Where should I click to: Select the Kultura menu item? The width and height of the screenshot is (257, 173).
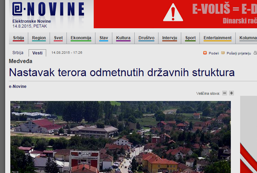point(123,38)
